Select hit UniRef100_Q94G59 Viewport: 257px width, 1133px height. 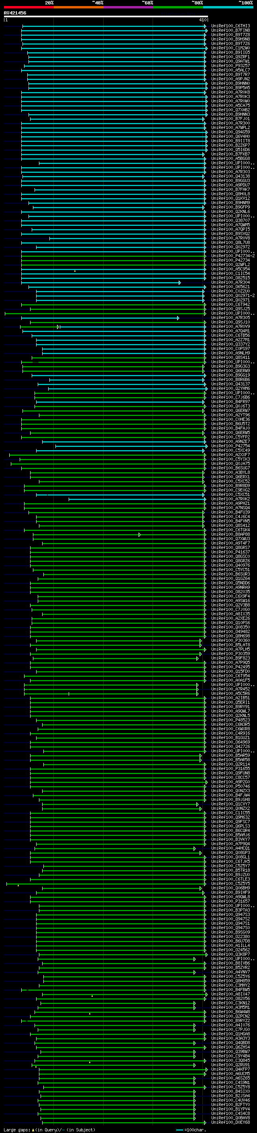point(230,132)
